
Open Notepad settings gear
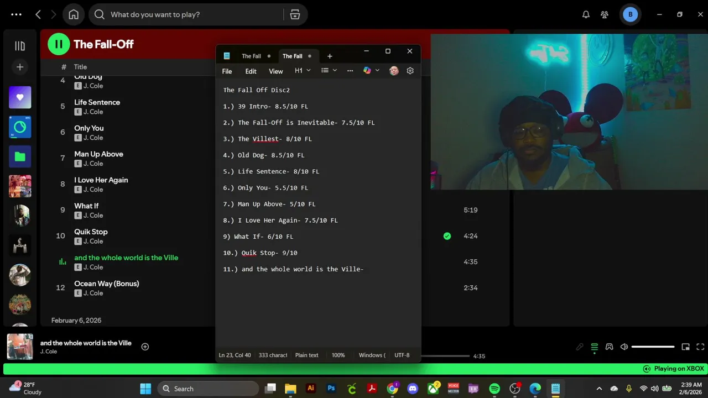[x=410, y=71]
